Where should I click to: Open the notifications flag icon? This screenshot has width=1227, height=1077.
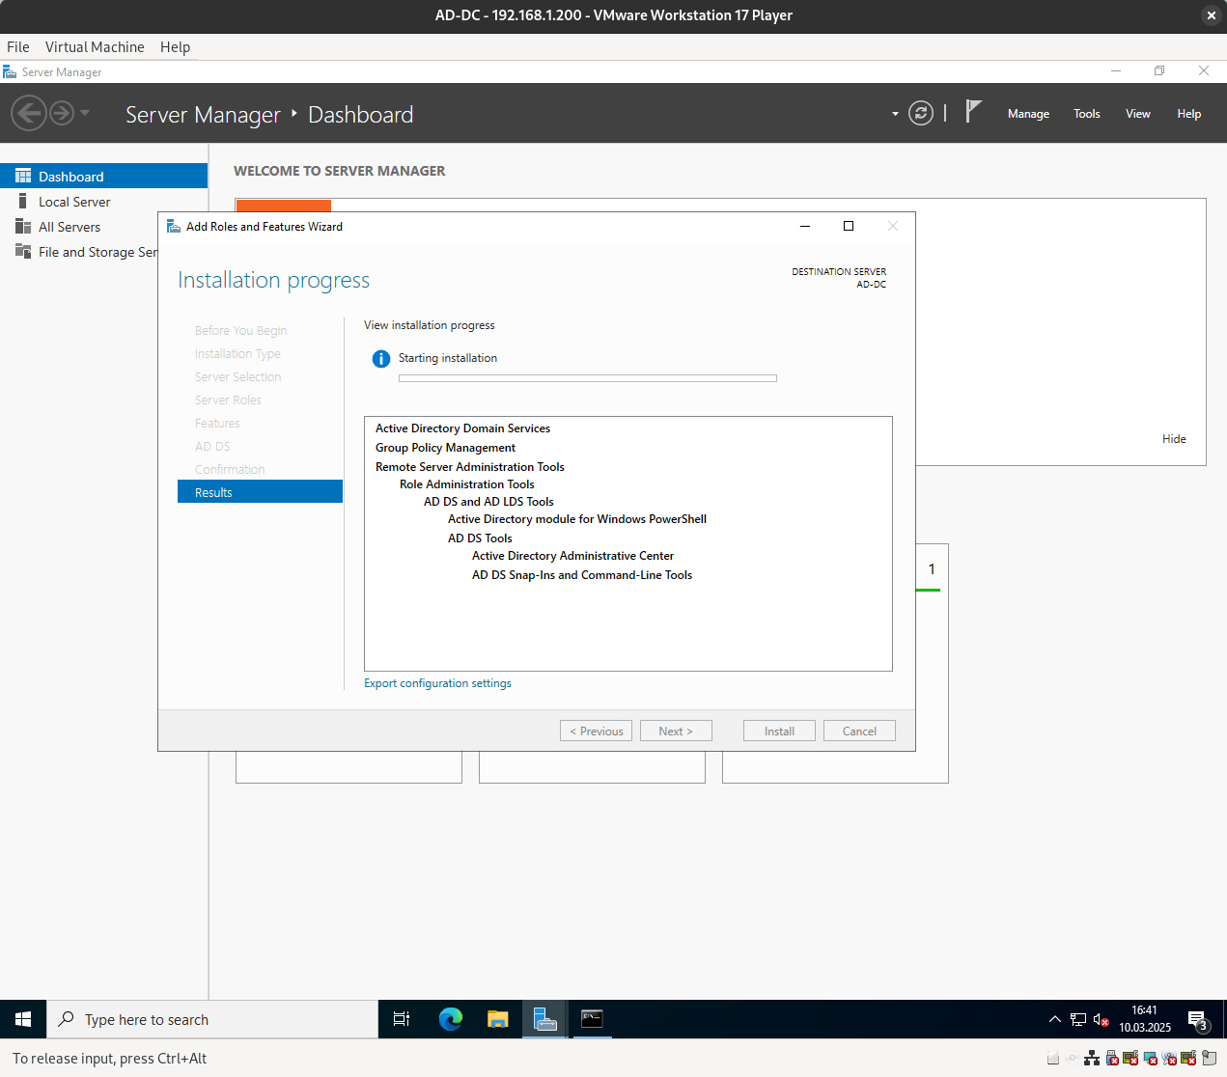[x=973, y=112]
